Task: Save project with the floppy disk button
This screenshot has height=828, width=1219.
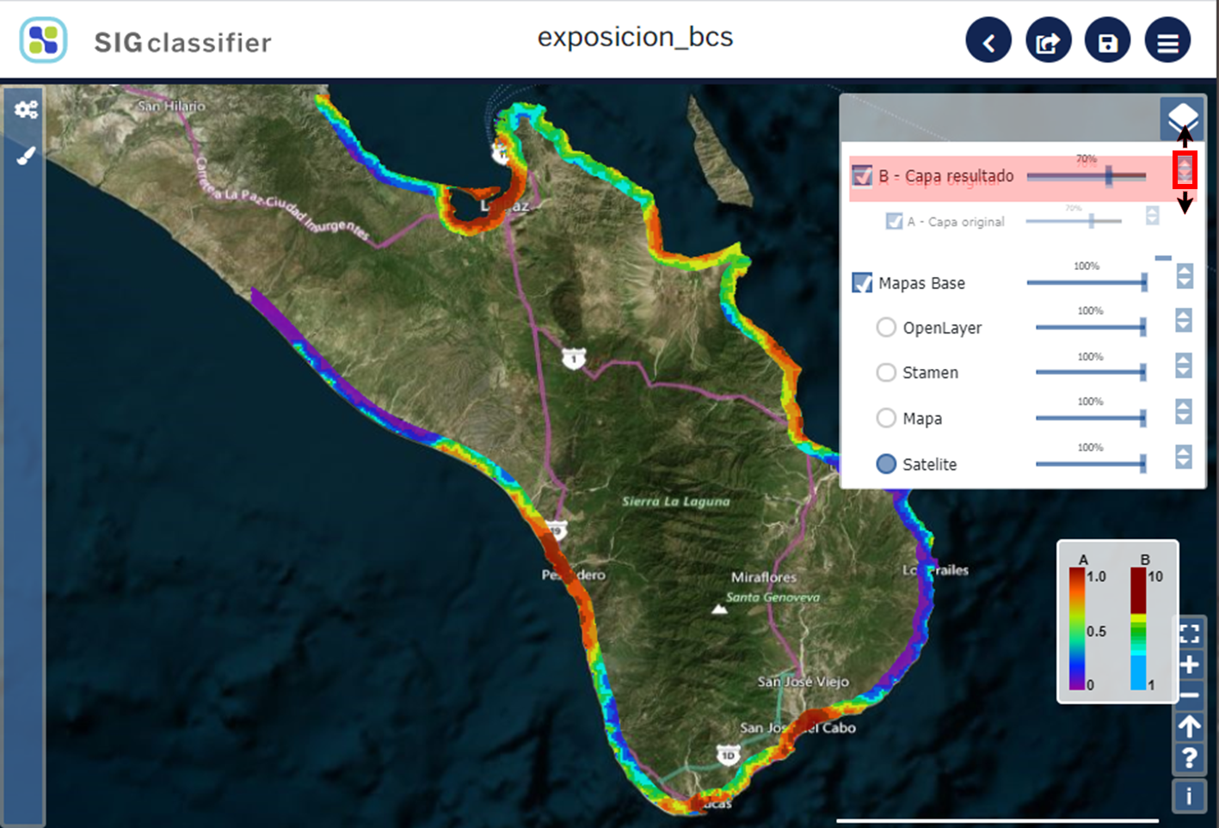Action: (x=1108, y=40)
